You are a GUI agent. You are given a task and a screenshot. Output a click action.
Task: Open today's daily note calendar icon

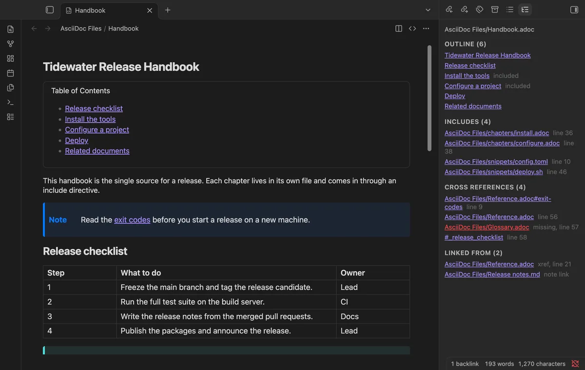(x=10, y=73)
